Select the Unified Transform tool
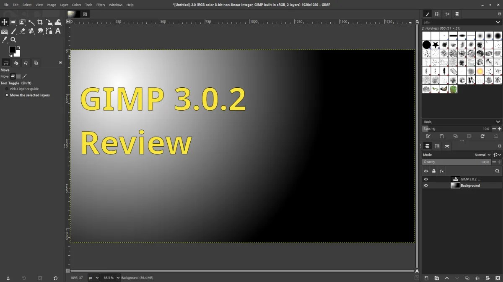This screenshot has height=282, width=503. coord(49,22)
